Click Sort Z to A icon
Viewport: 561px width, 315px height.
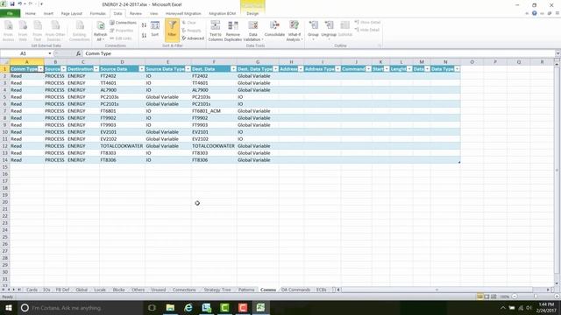(x=144, y=35)
